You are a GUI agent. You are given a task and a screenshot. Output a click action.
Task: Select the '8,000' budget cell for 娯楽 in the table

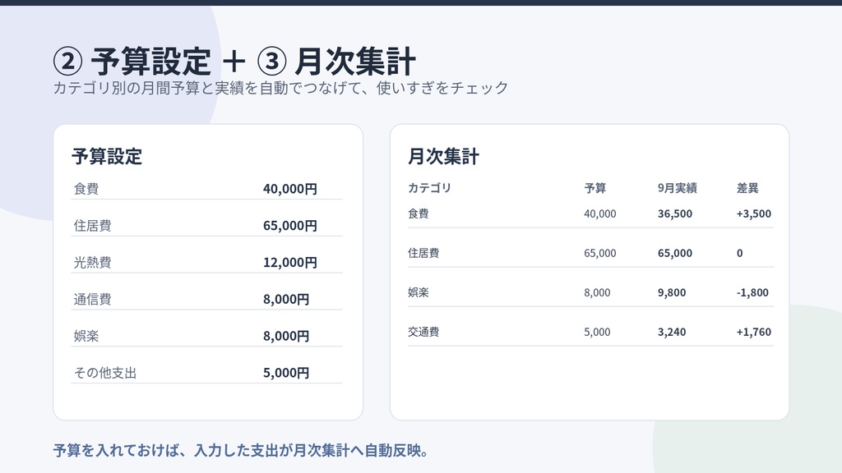click(597, 292)
